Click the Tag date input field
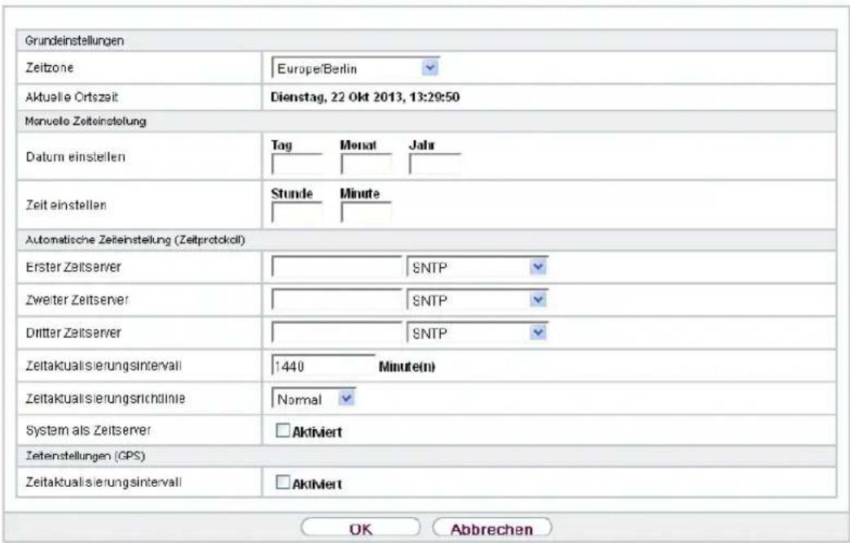The image size is (850, 543). tap(297, 164)
